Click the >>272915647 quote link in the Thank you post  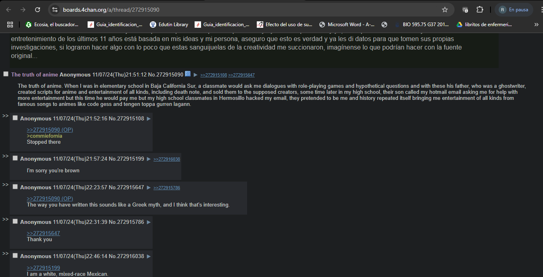click(x=43, y=233)
